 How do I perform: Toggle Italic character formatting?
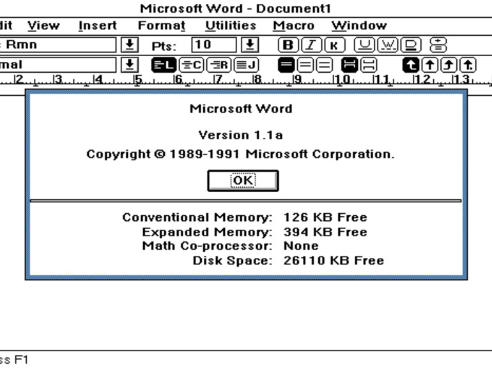click(x=311, y=45)
